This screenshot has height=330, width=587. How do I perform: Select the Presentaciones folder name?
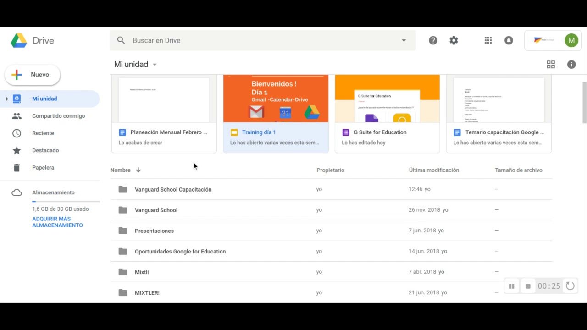click(154, 231)
